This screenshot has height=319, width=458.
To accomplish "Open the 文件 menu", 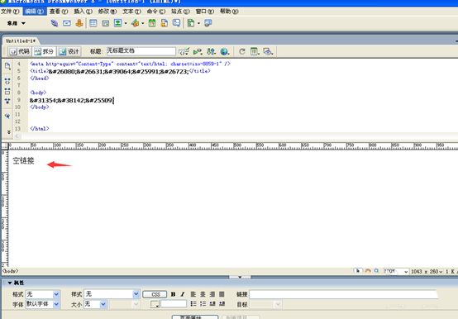I will point(10,12).
